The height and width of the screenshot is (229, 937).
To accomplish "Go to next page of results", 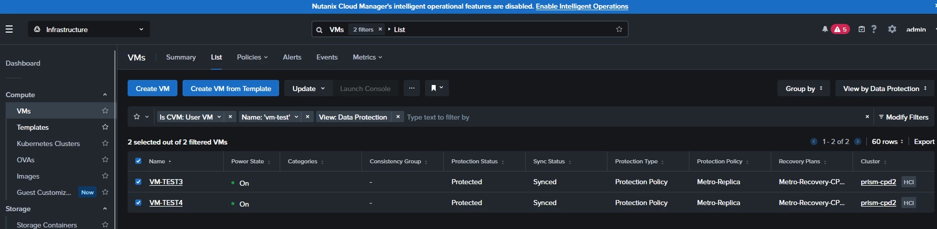I will tap(858, 141).
